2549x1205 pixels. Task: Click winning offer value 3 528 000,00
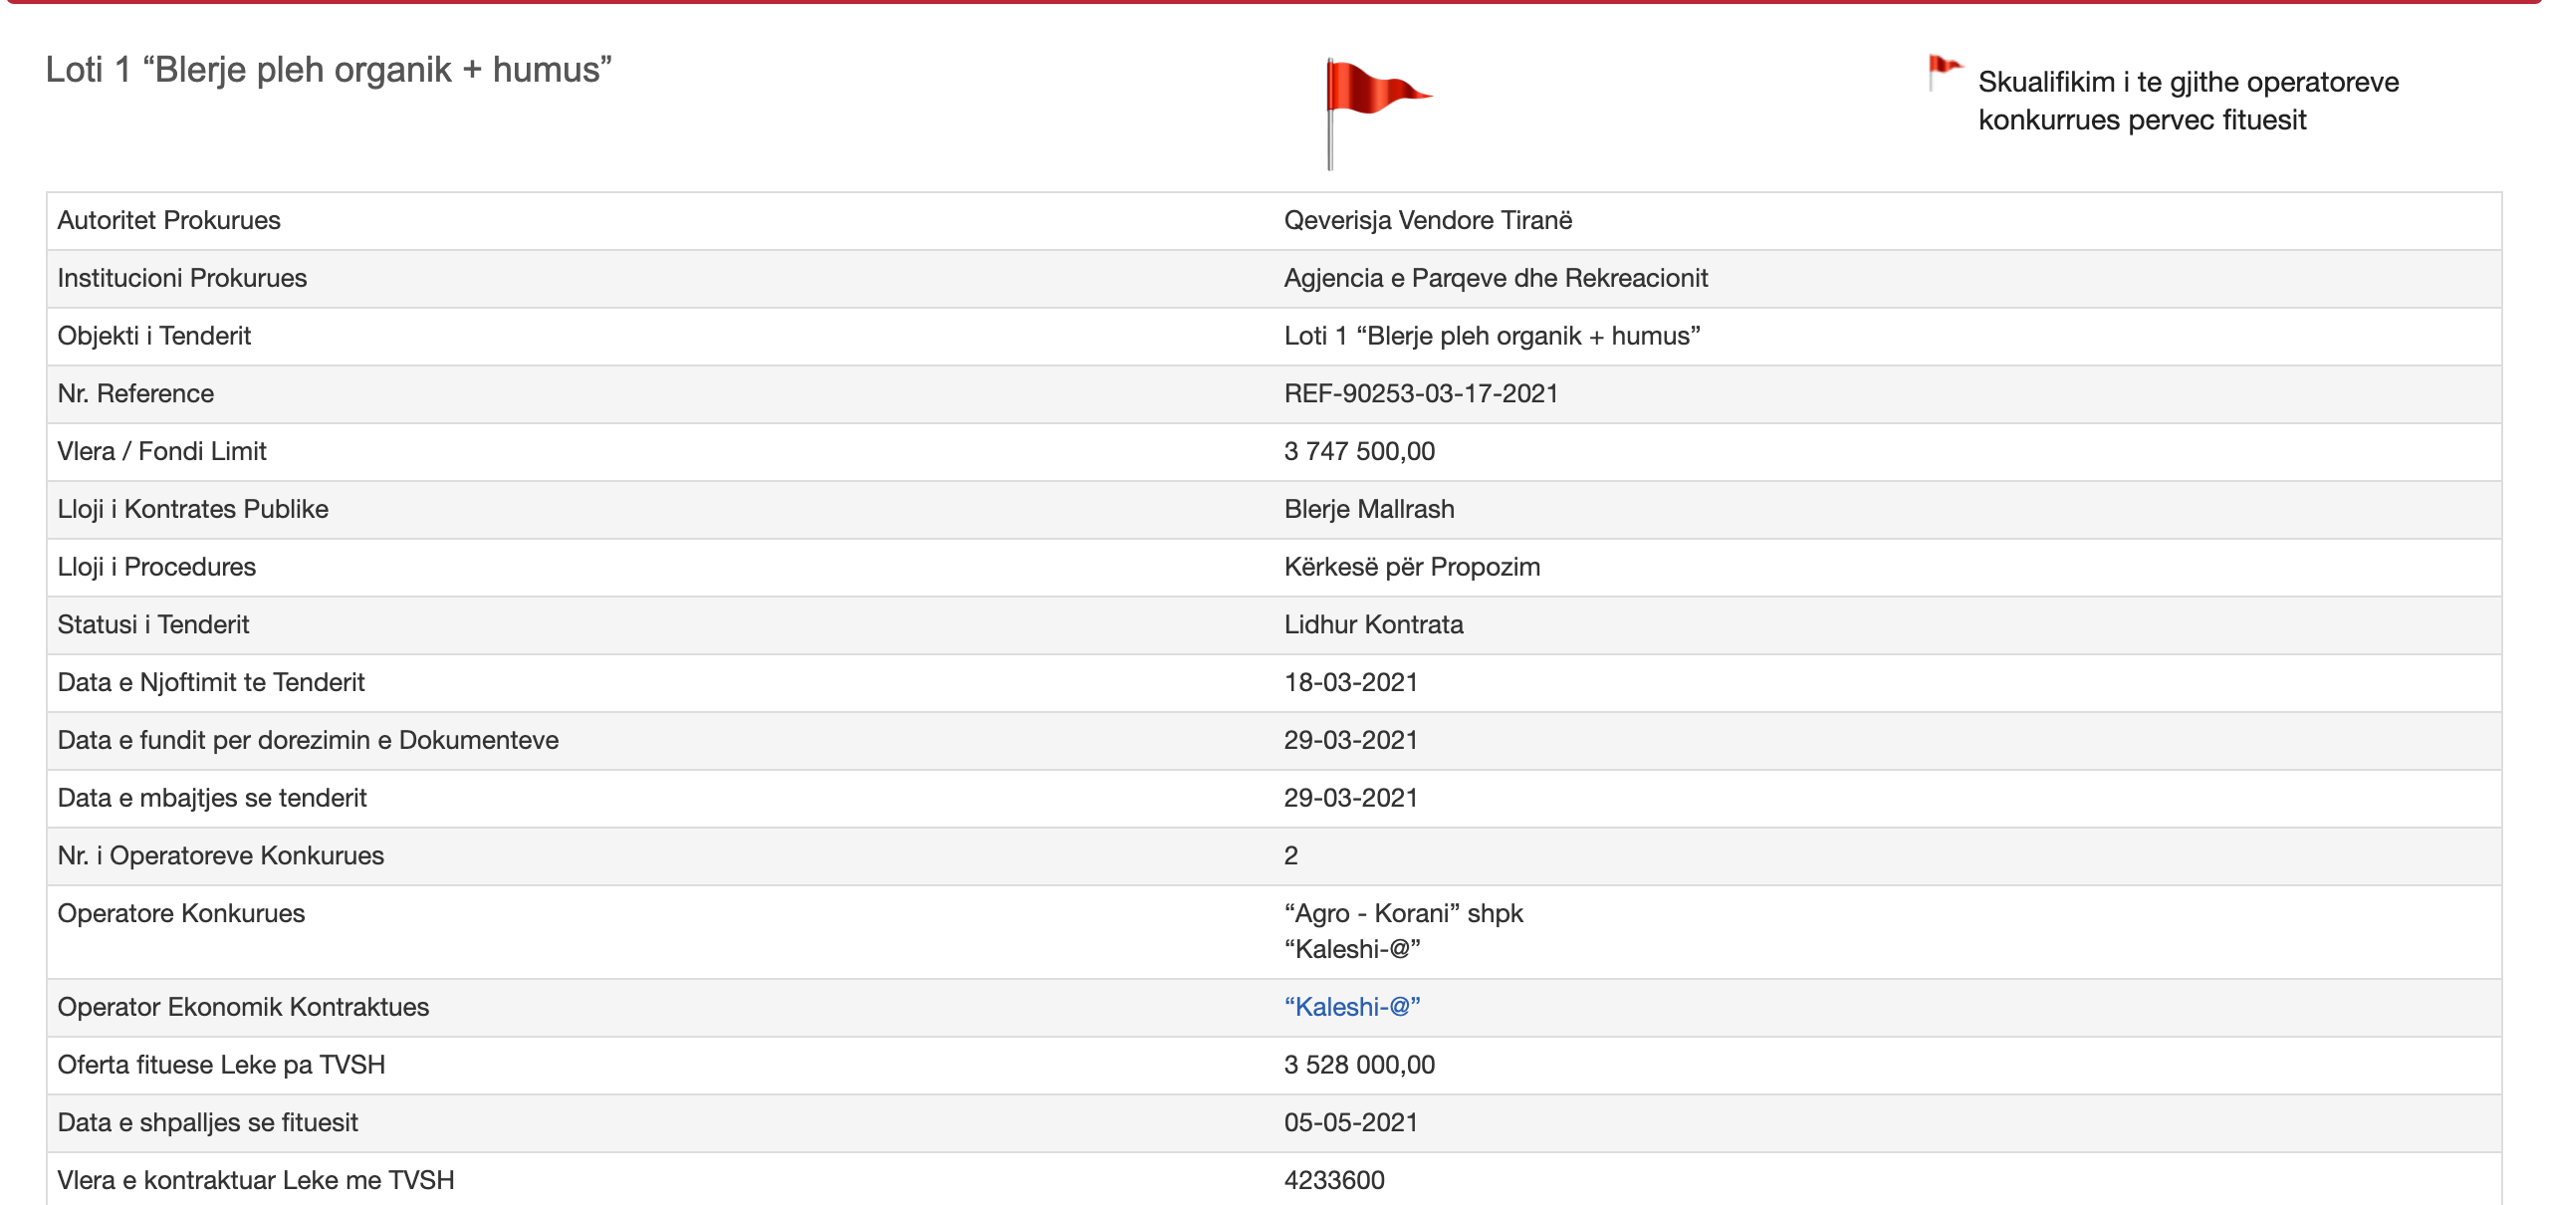[x=1359, y=1065]
